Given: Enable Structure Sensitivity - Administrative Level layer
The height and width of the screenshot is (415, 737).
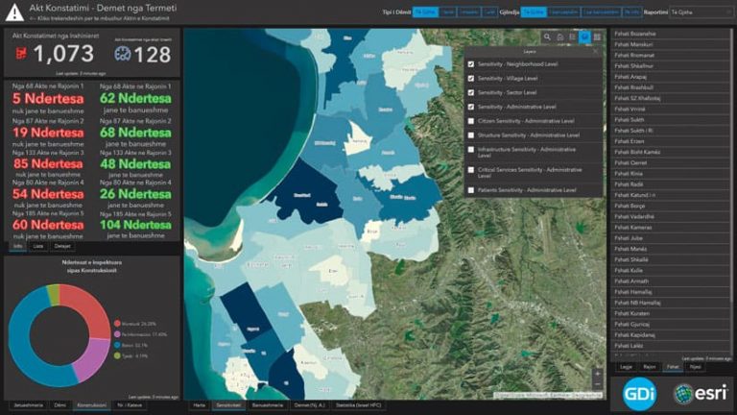Looking at the screenshot, I should pos(471,135).
